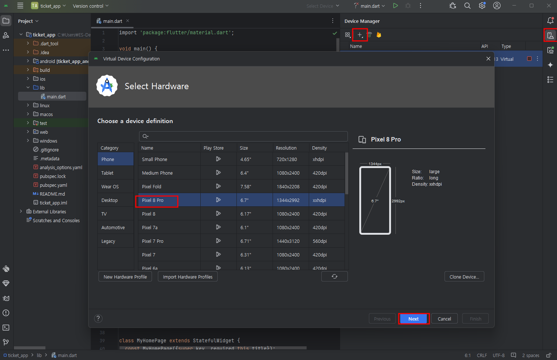Open Problems tool window icon
The width and height of the screenshot is (557, 360).
tap(6, 313)
